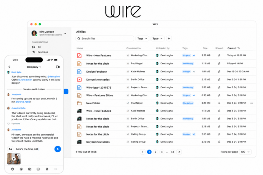263x175 pixels.
Task: Go to previous page arrow
Action: point(143,152)
